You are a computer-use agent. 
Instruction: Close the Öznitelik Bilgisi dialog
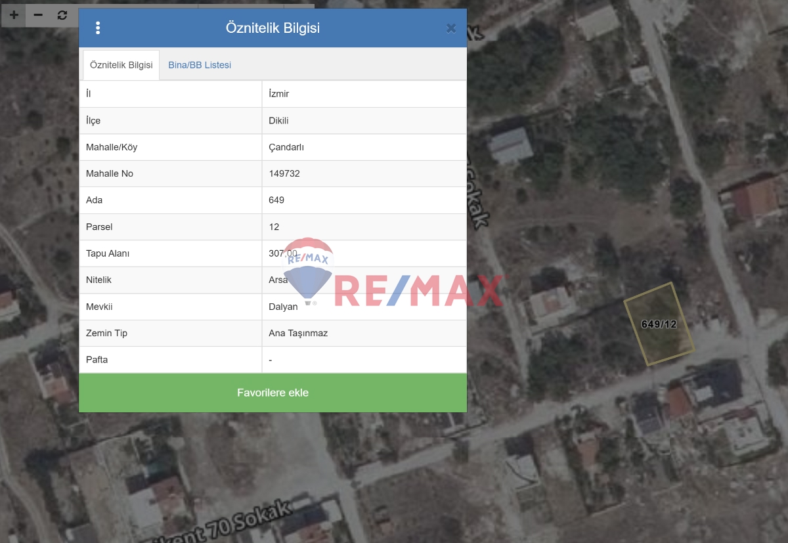tap(450, 28)
